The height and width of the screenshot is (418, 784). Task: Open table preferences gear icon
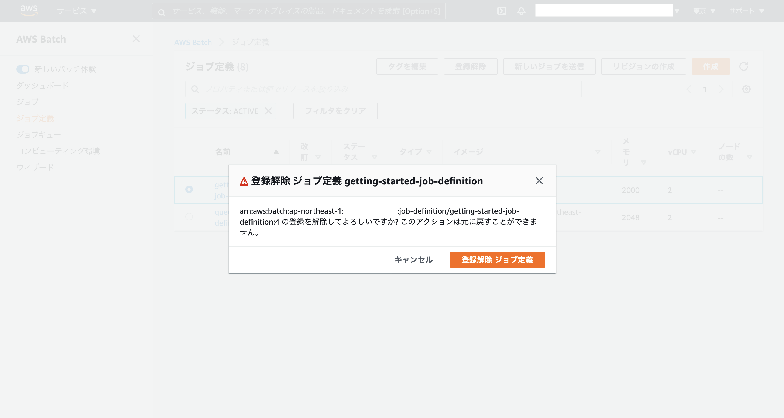coord(746,89)
